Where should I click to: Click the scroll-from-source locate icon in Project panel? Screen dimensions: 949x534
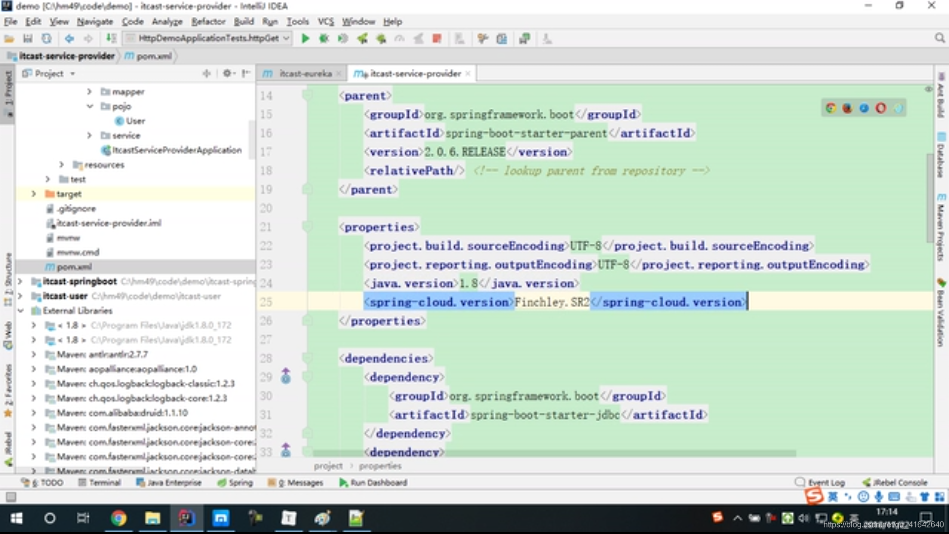tap(206, 74)
